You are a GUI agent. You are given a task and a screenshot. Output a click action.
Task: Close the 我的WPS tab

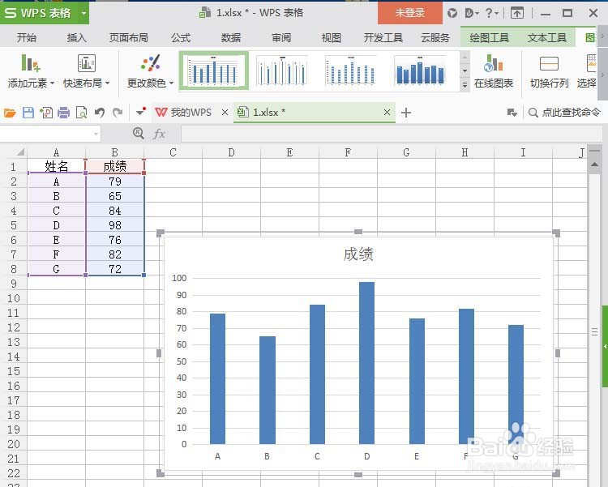225,113
